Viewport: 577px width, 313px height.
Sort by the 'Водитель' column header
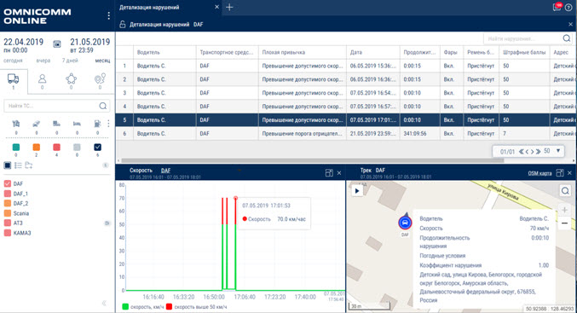148,52
